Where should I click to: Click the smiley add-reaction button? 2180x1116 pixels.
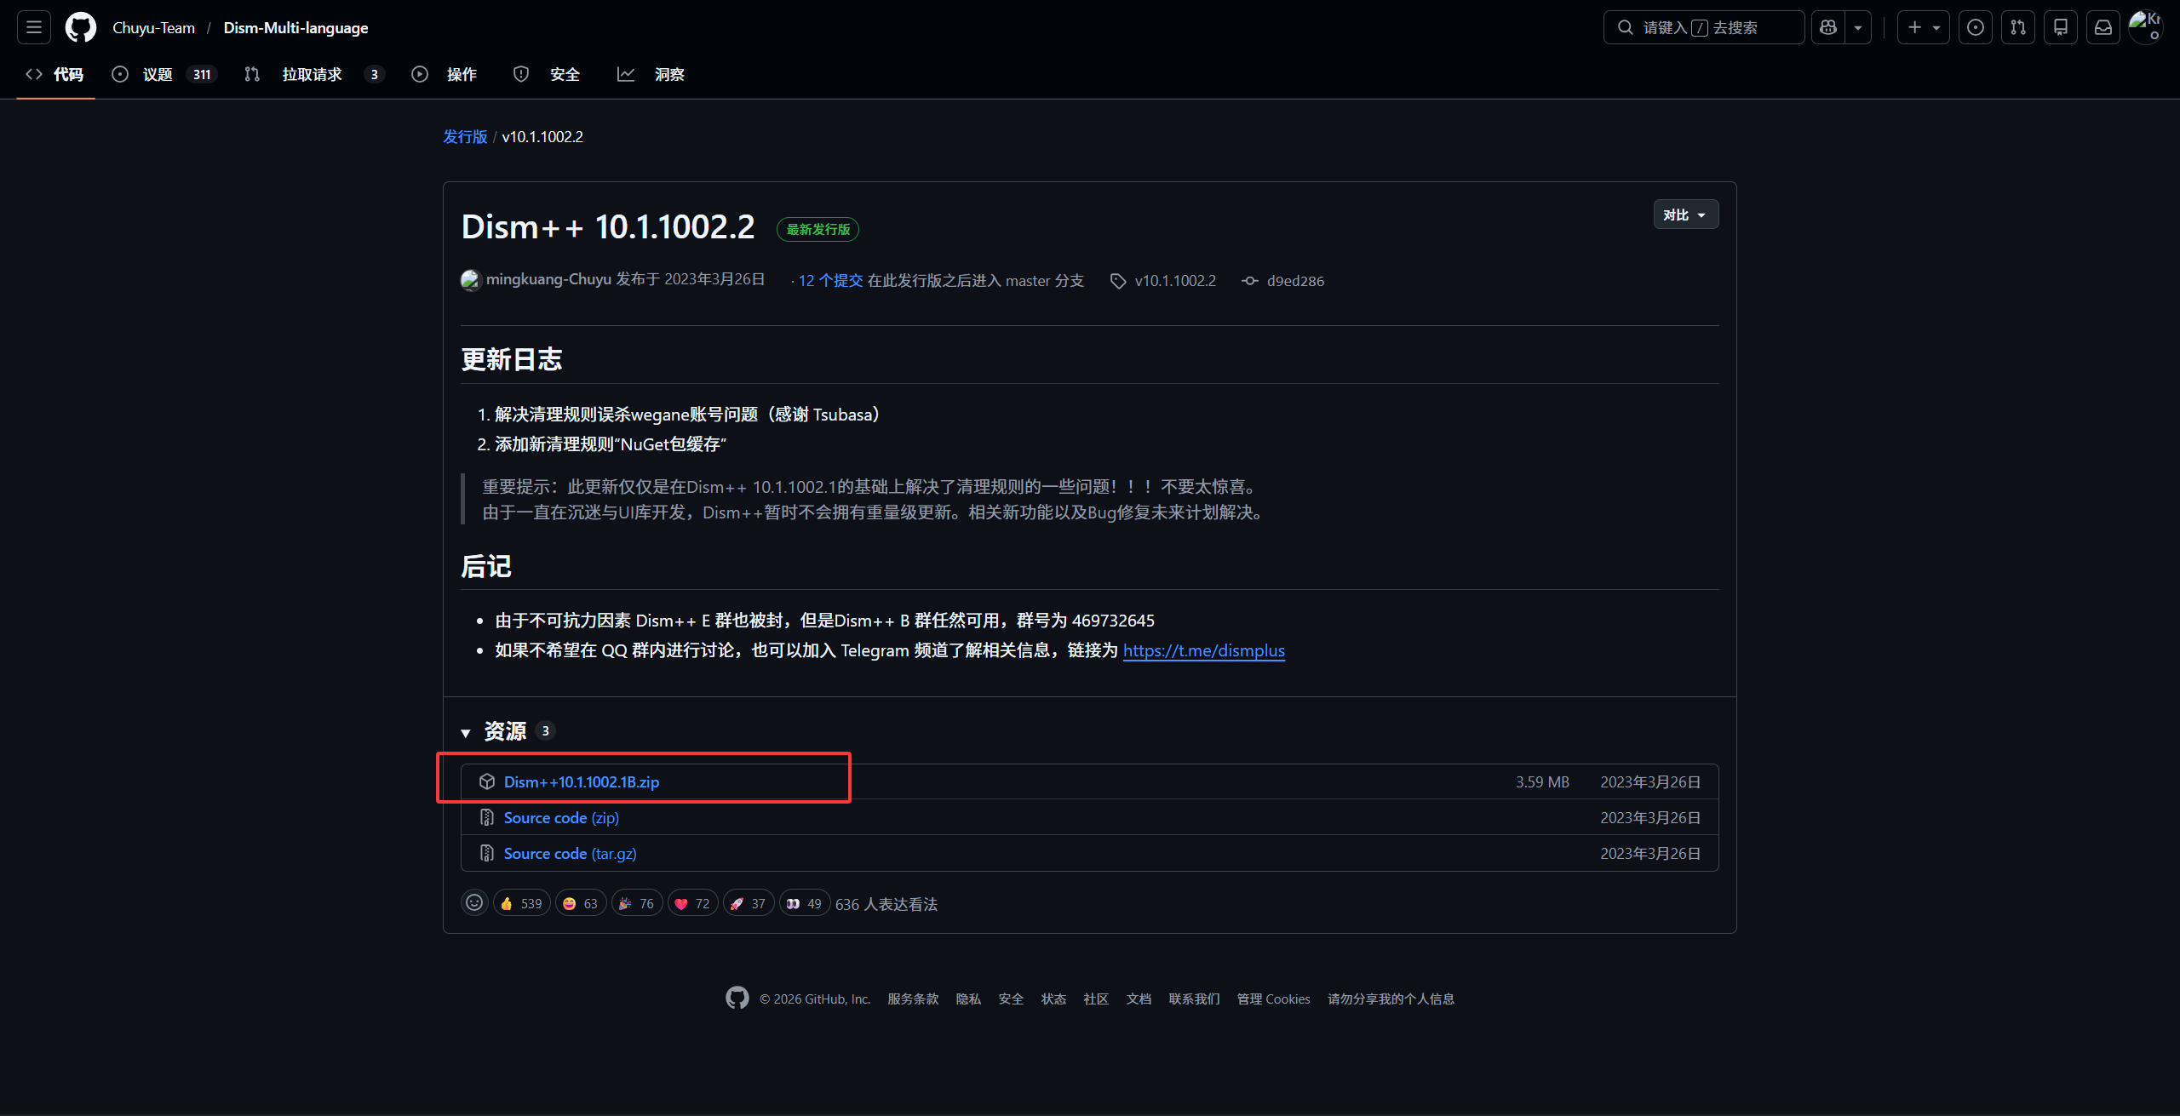coord(474,903)
